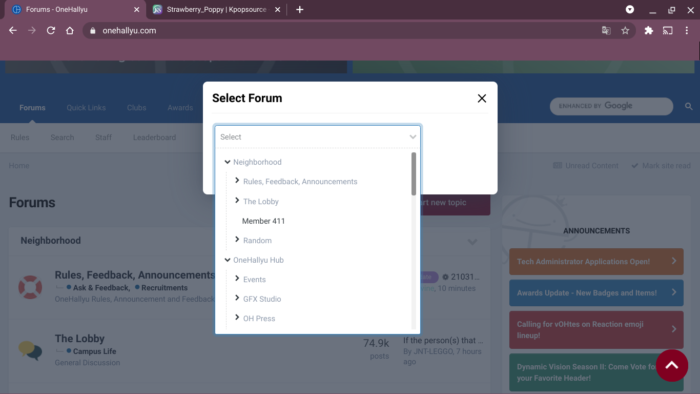Close the Strawberry_Poppy Kpopsource tab
Viewport: 700px width, 394px height.
tap(277, 10)
